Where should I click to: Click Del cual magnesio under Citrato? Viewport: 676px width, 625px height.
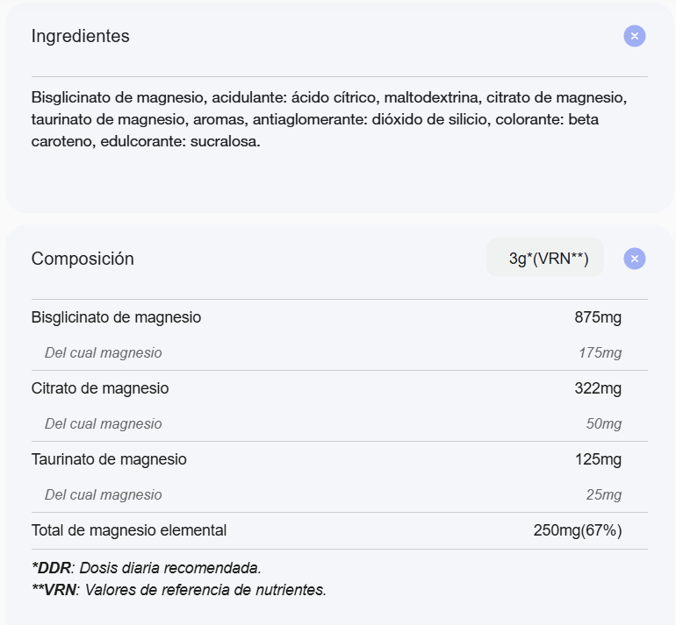(x=103, y=423)
